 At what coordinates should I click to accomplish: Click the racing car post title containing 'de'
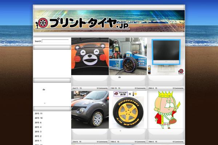[120, 77]
